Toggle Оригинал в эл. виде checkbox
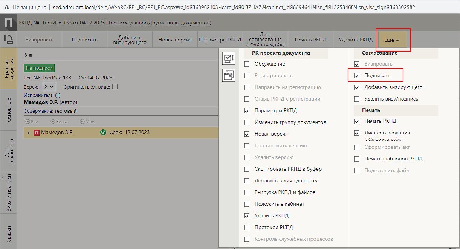Screen dimensions: 460x249 pyautogui.click(x=115, y=87)
